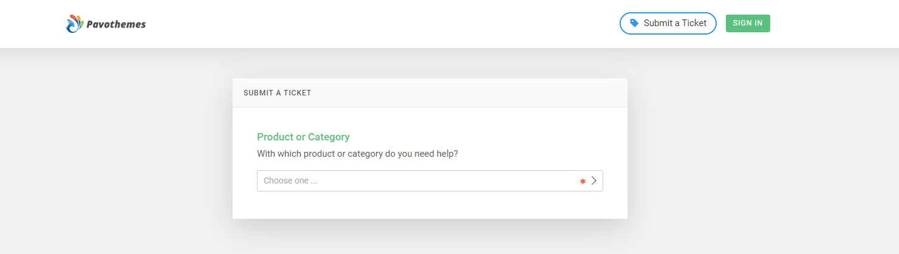The image size is (899, 254).
Task: Click the blue tag icon in header
Action: (x=634, y=23)
